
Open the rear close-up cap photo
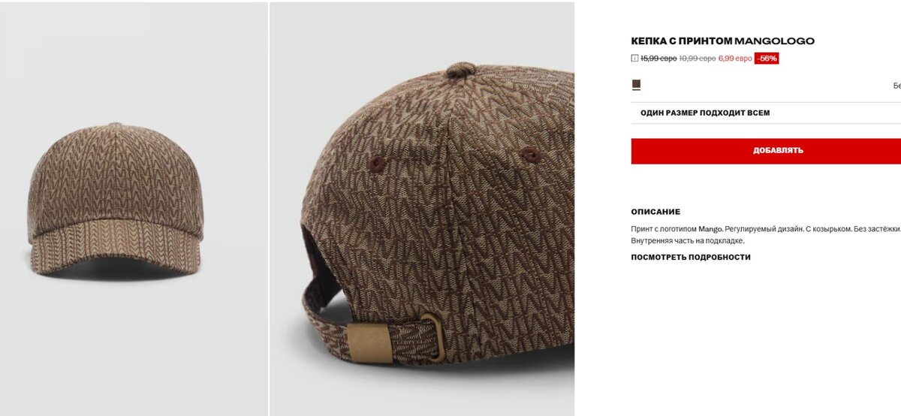(x=422, y=208)
